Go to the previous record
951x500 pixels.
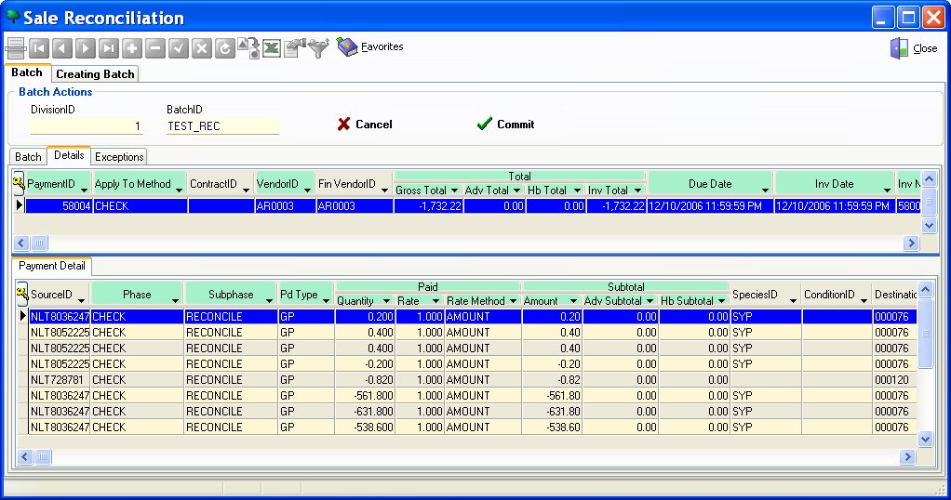click(62, 48)
